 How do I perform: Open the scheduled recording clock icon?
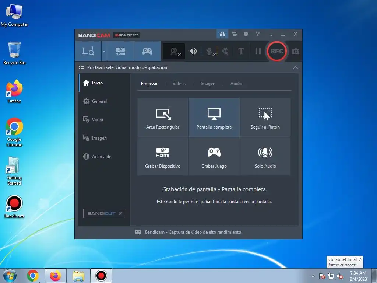click(x=246, y=34)
